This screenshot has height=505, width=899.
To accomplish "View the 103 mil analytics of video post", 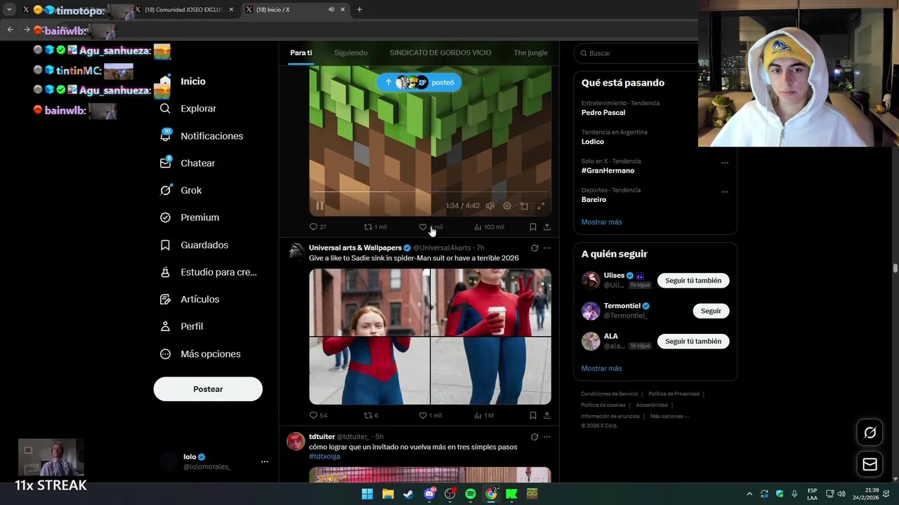I will point(489,227).
